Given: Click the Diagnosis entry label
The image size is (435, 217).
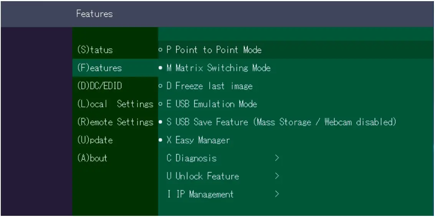Looking at the screenshot, I should [x=192, y=158].
